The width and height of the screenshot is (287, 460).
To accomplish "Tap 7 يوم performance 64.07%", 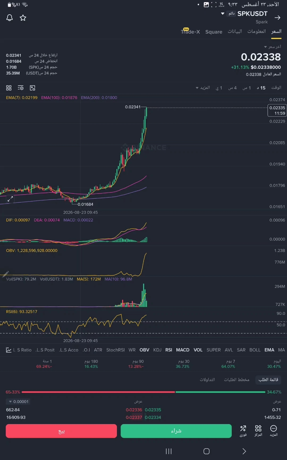I will point(228,364).
